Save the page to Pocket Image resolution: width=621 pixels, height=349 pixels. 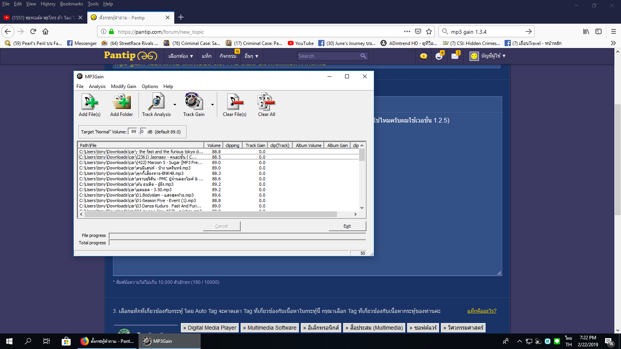[x=418, y=31]
